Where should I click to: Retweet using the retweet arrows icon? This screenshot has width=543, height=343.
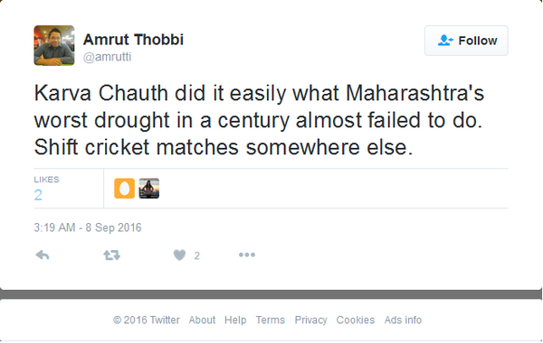pyautogui.click(x=111, y=255)
